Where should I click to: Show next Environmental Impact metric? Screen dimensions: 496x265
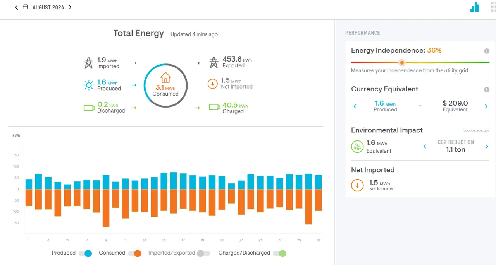tap(487, 146)
